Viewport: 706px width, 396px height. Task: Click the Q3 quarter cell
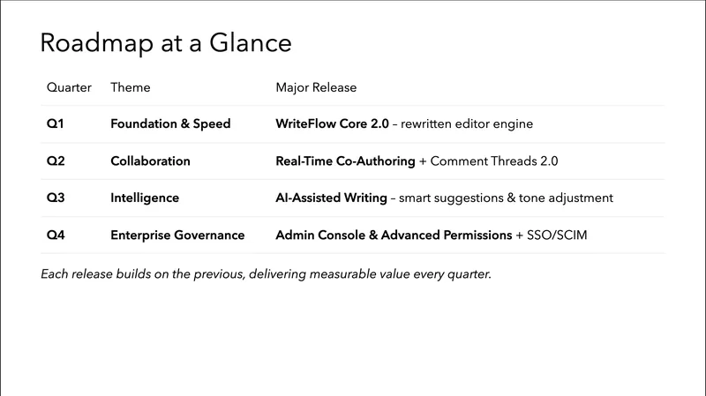coord(55,198)
